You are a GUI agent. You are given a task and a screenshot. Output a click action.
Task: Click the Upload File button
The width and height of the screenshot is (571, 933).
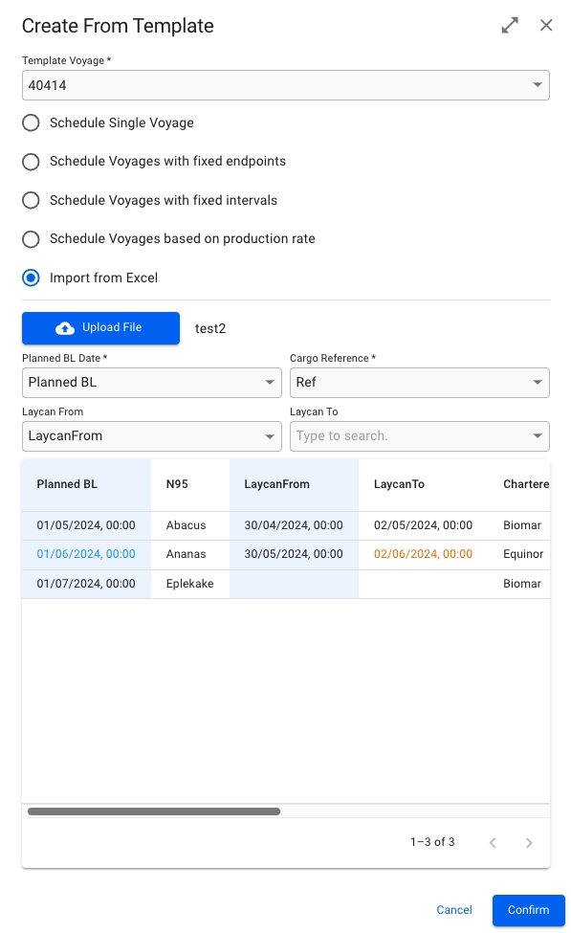click(100, 328)
